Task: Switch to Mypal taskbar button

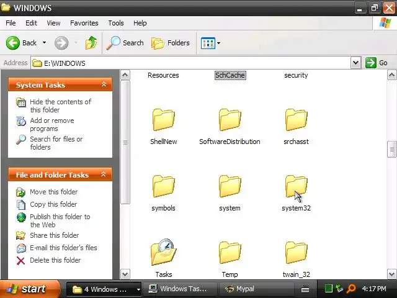Action: tap(256, 289)
